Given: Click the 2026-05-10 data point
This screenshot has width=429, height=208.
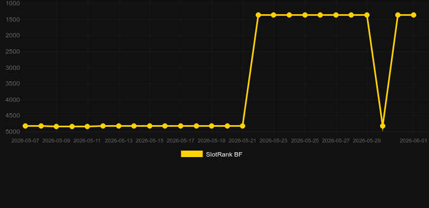Looking at the screenshot, I should pyautogui.click(x=72, y=126).
